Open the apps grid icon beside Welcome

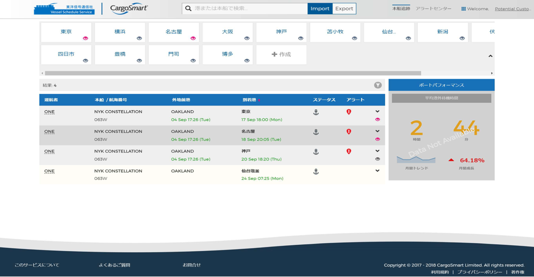463,9
